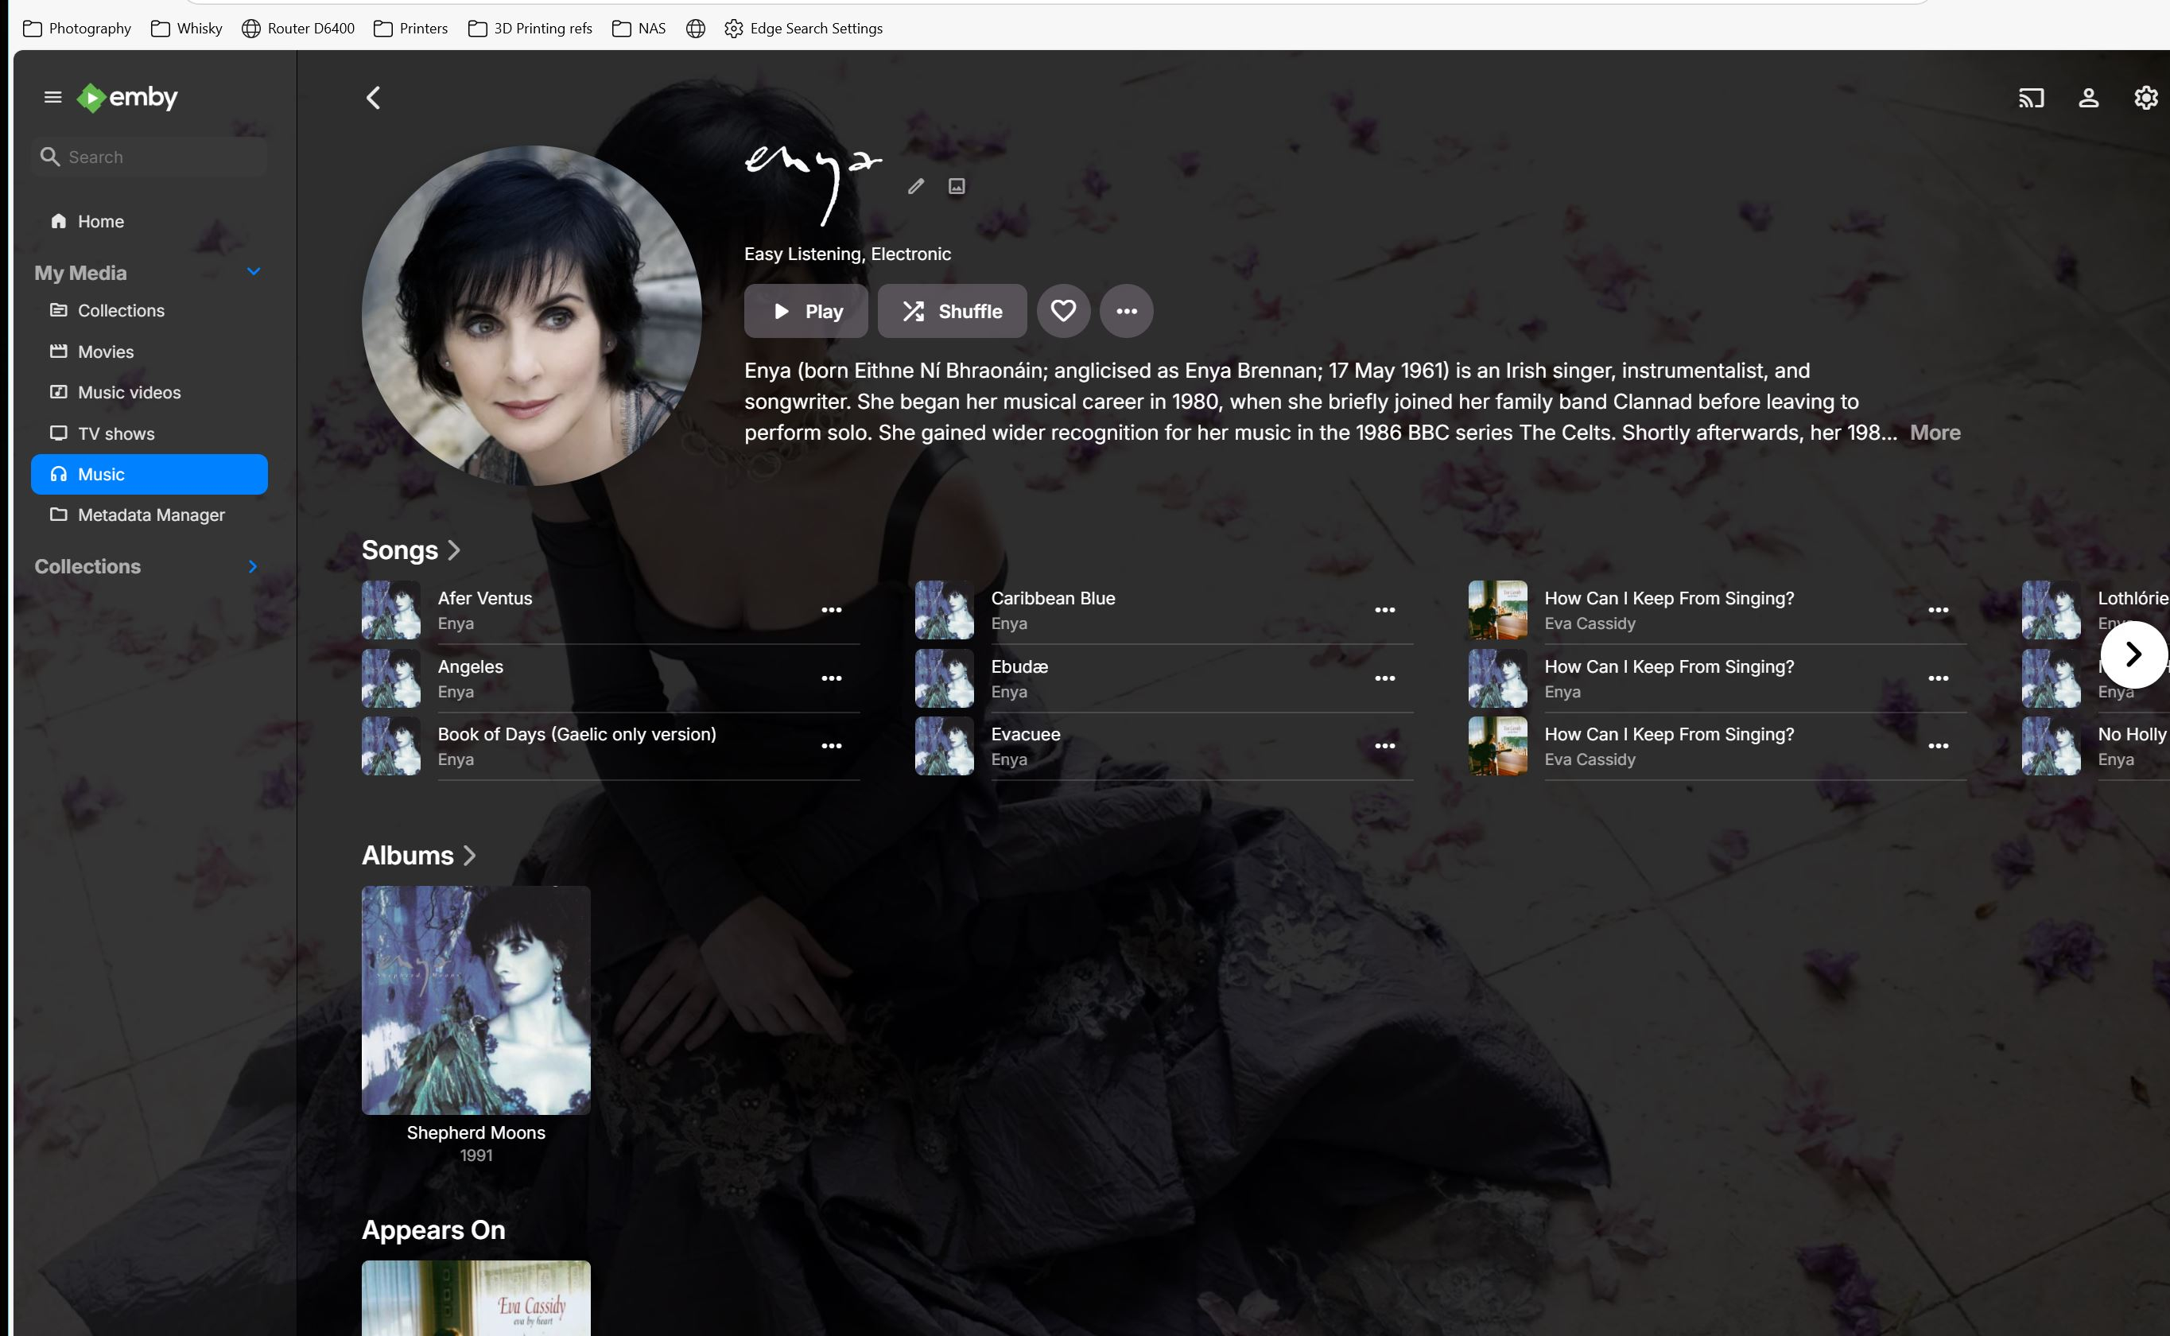Open the Printers bookmarks folder
Image resolution: width=2170 pixels, height=1336 pixels.
411,29
